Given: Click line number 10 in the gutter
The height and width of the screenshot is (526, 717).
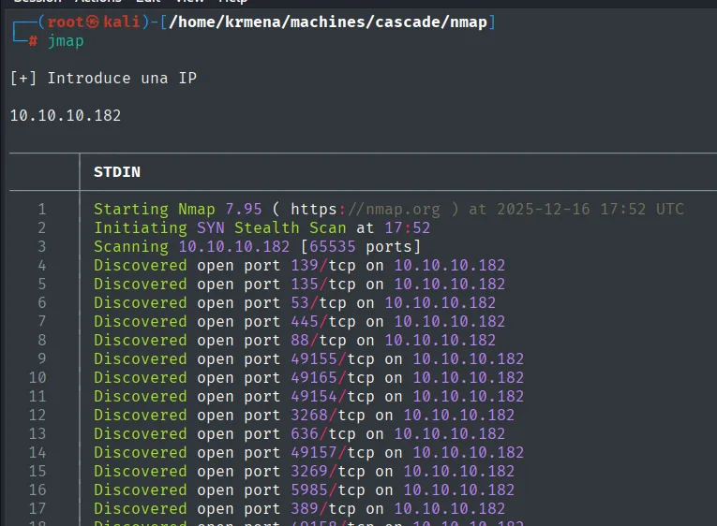Looking at the screenshot, I should pos(37,377).
